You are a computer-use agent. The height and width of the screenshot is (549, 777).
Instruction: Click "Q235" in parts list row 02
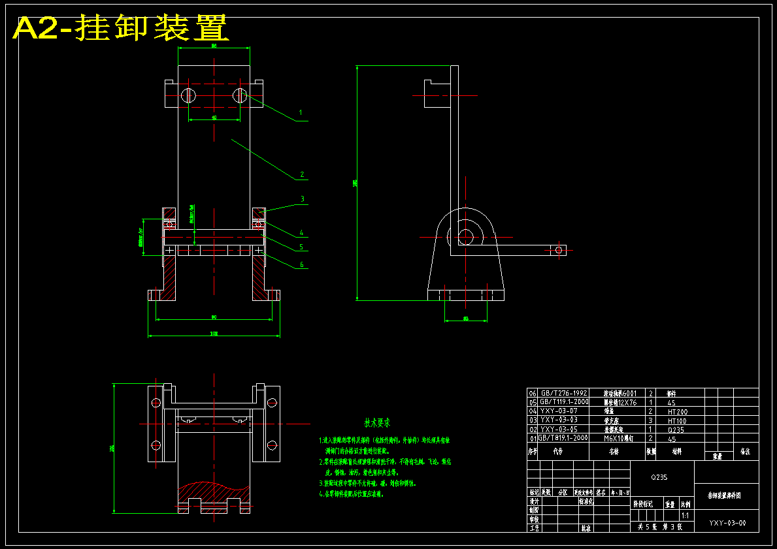click(x=676, y=430)
